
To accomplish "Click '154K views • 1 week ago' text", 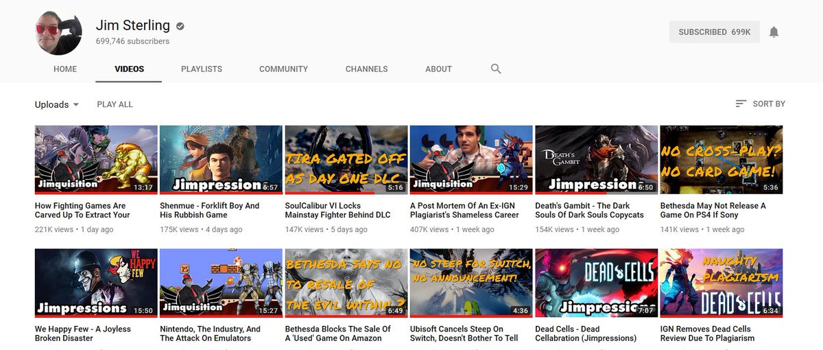I will [577, 229].
